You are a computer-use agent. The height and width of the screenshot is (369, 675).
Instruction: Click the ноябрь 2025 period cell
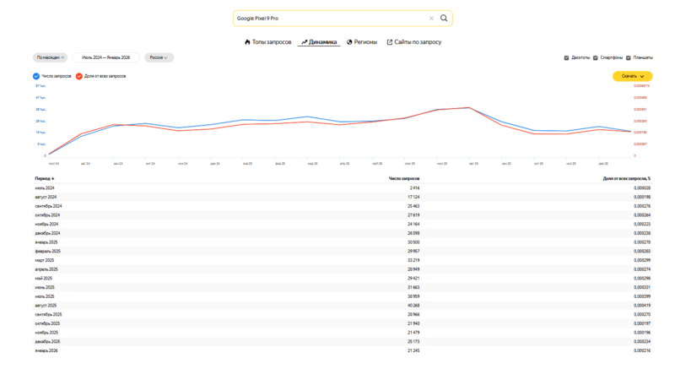coord(46,333)
